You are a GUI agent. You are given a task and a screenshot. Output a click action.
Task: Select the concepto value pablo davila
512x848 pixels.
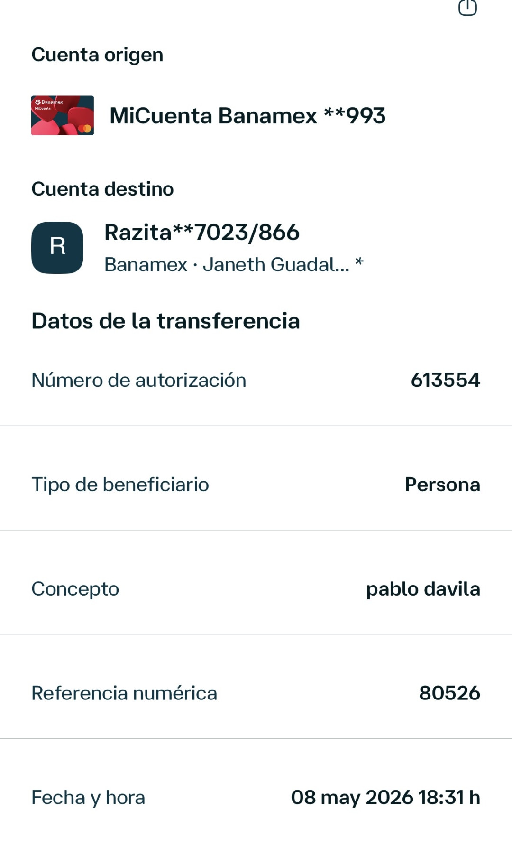pos(423,589)
